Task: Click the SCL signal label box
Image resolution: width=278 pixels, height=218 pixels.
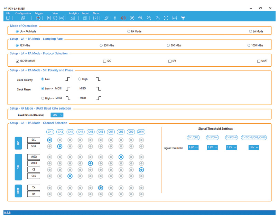Action: (x=34, y=140)
